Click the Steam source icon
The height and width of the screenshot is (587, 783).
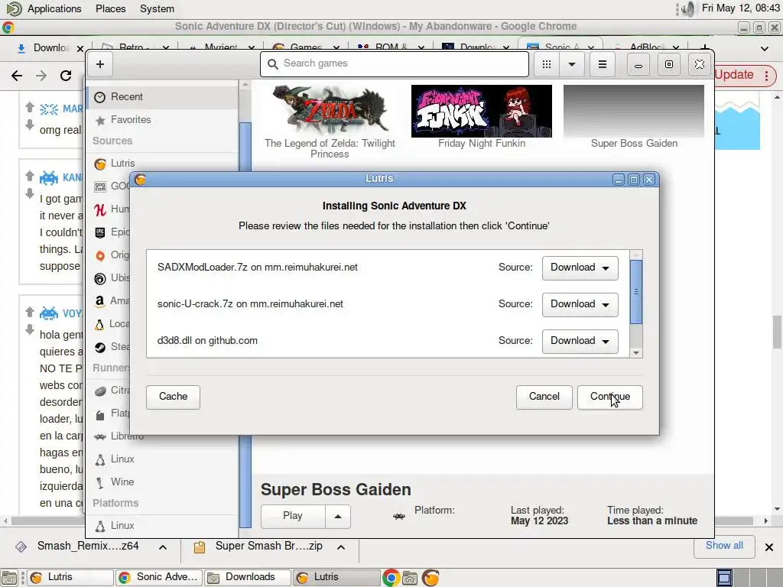[100, 348]
